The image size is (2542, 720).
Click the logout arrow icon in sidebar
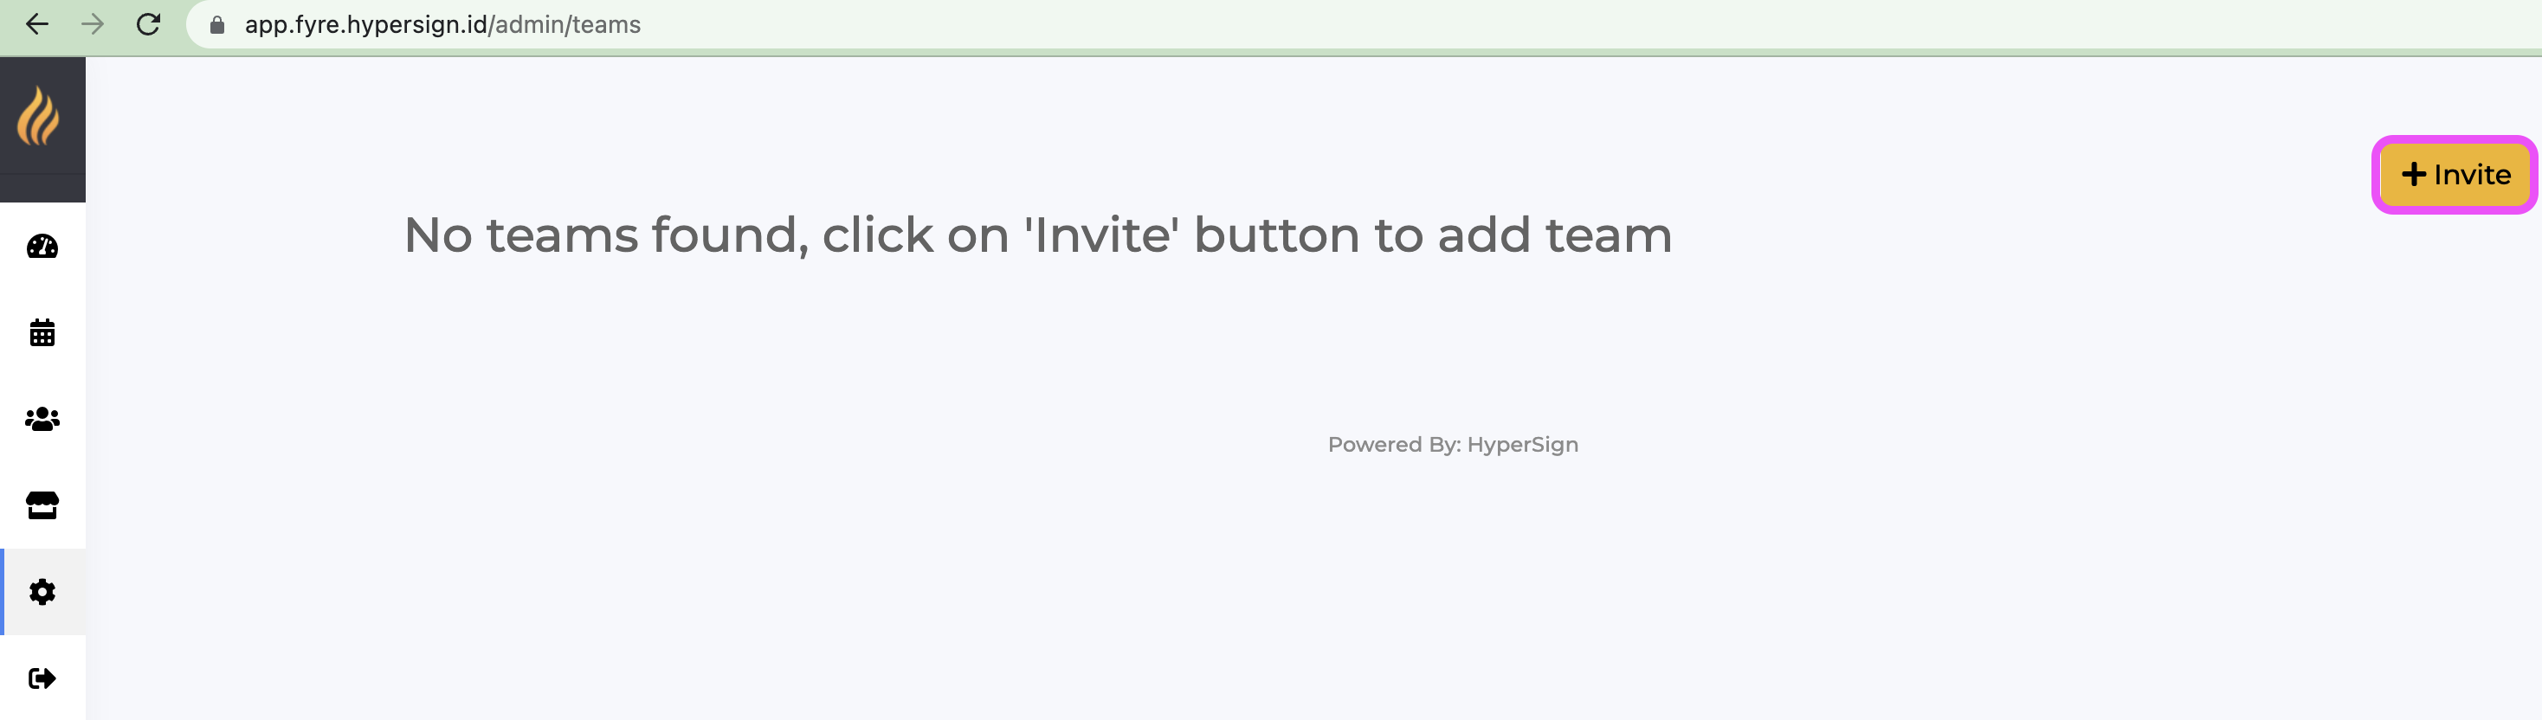tap(42, 678)
